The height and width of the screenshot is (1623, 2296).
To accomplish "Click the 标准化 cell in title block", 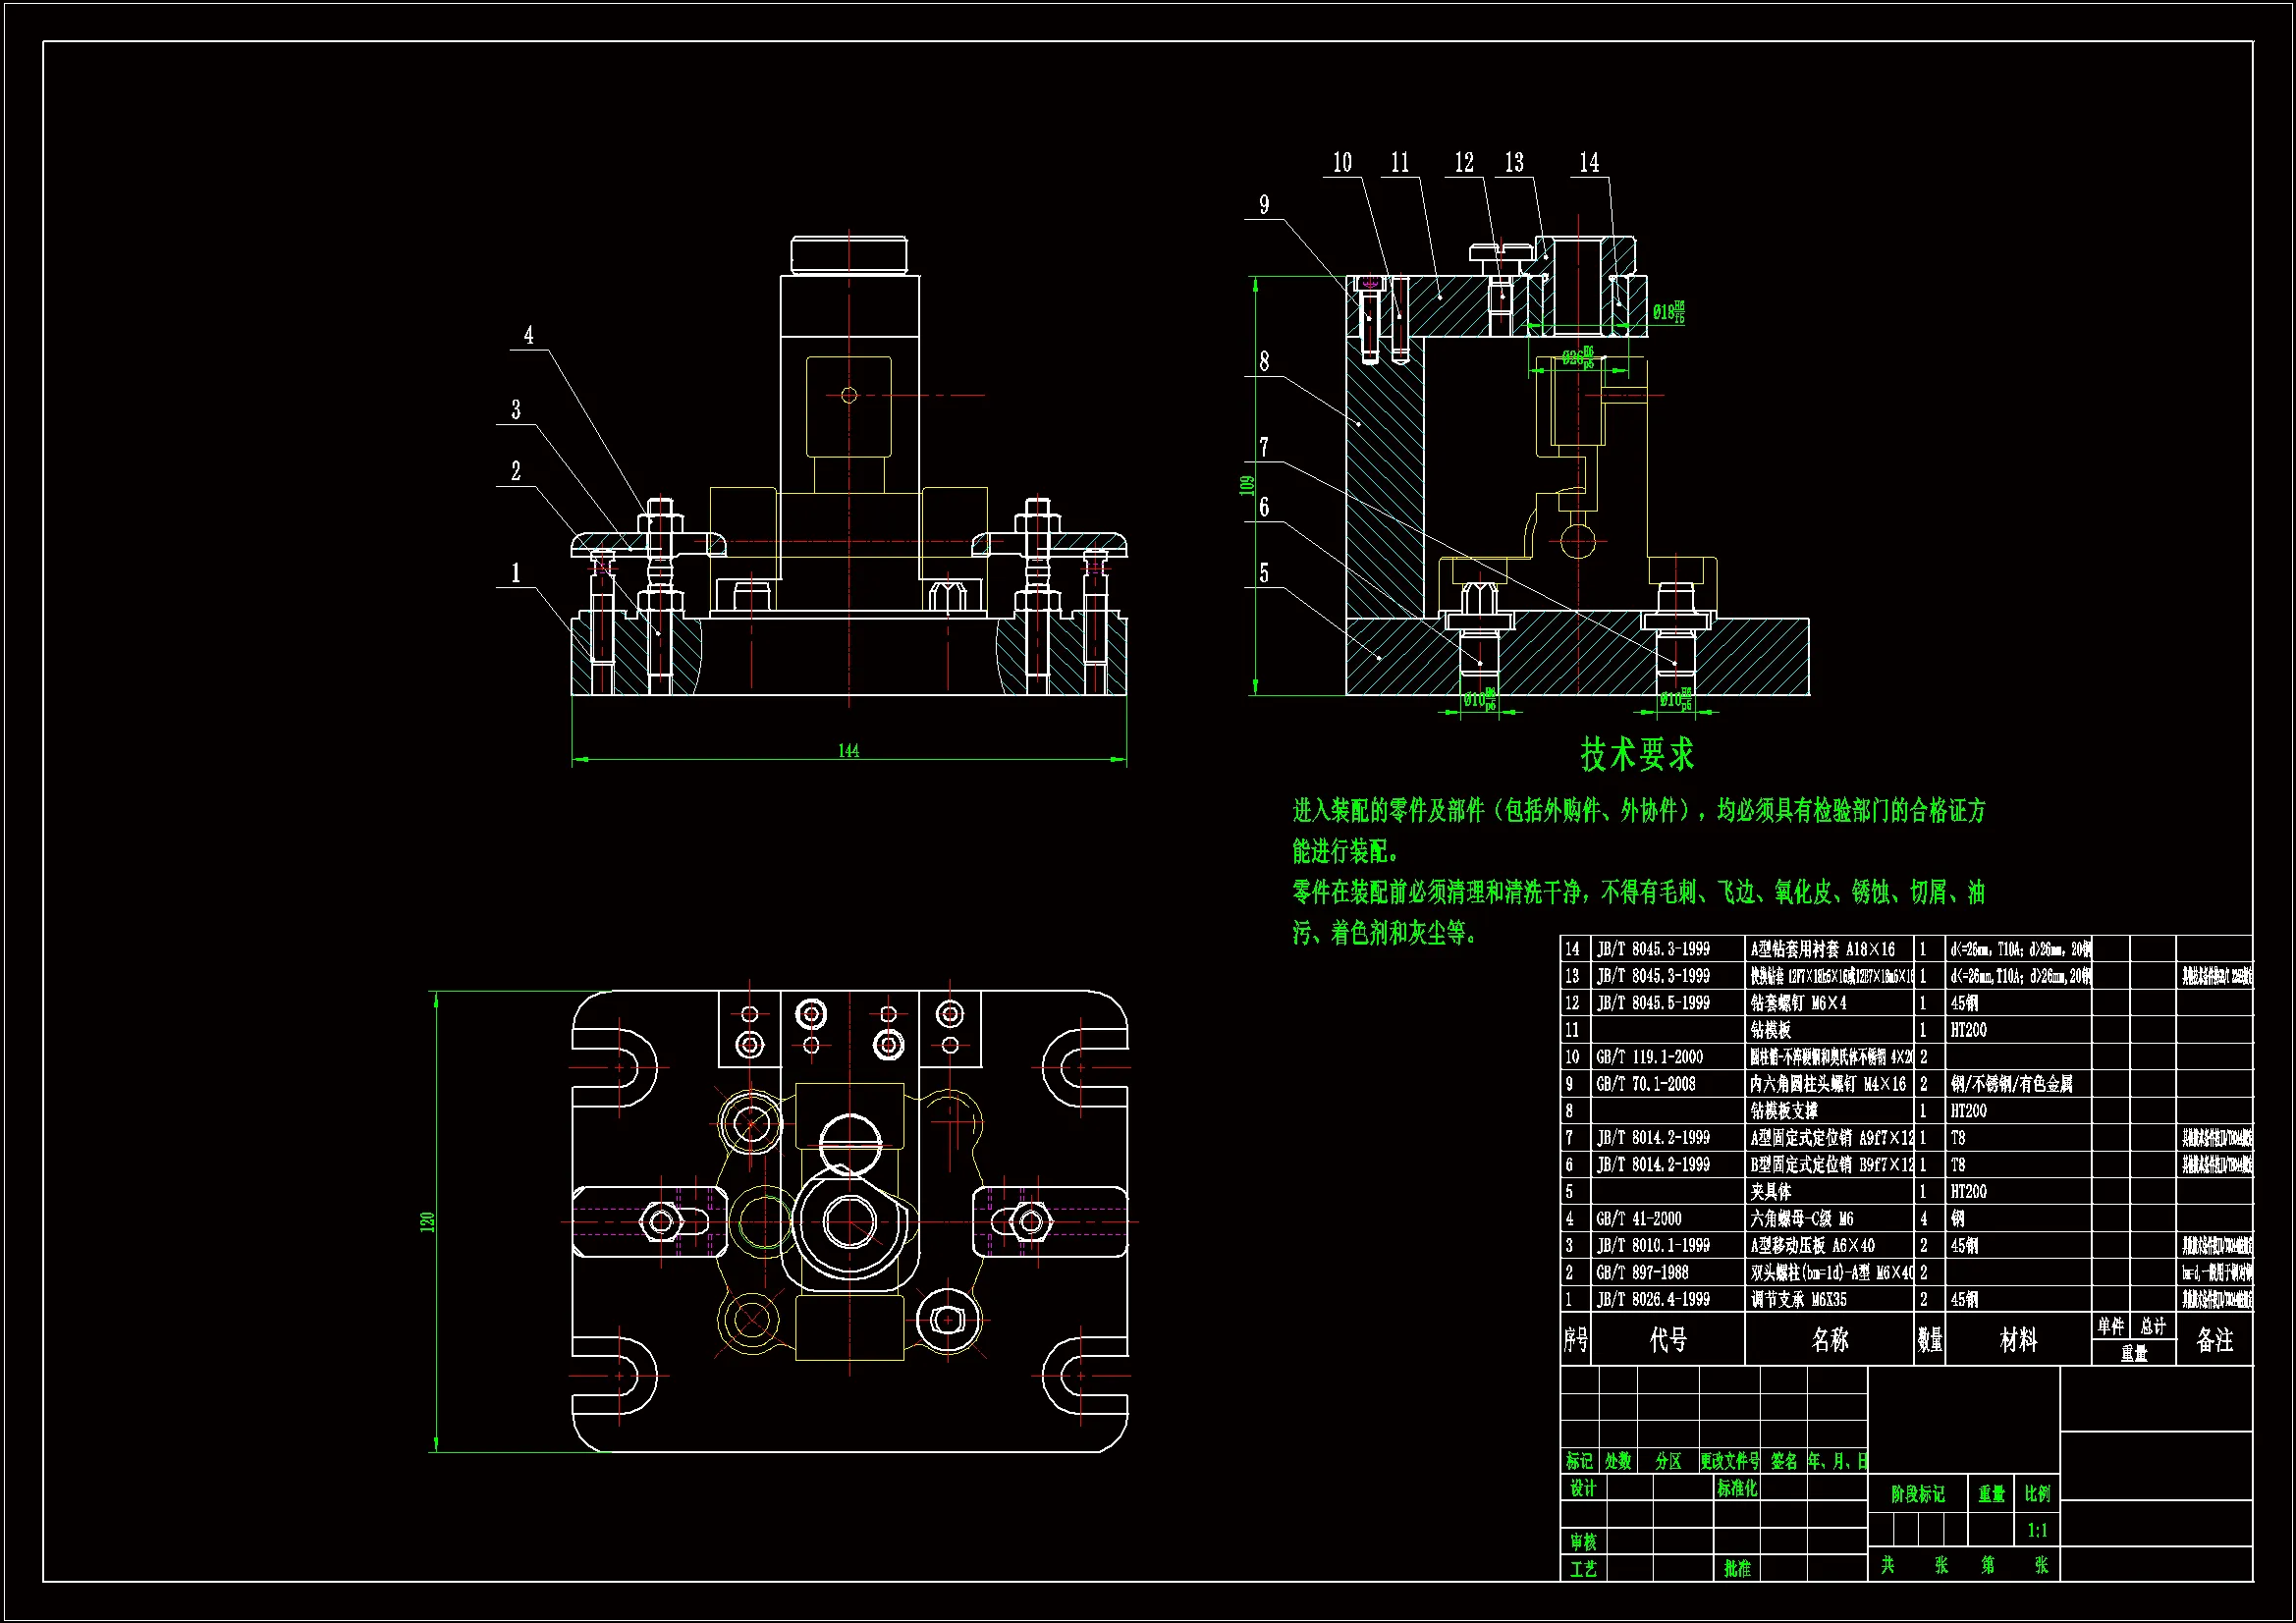I will (x=1737, y=1488).
